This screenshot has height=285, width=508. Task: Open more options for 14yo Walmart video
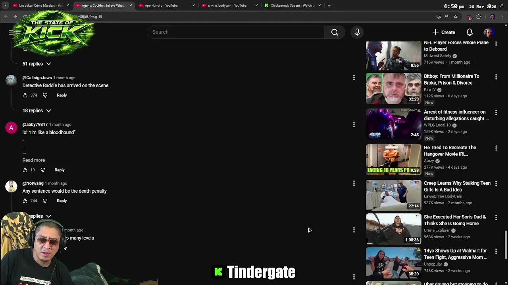[496, 251]
